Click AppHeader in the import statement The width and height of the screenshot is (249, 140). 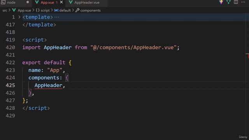58,47
